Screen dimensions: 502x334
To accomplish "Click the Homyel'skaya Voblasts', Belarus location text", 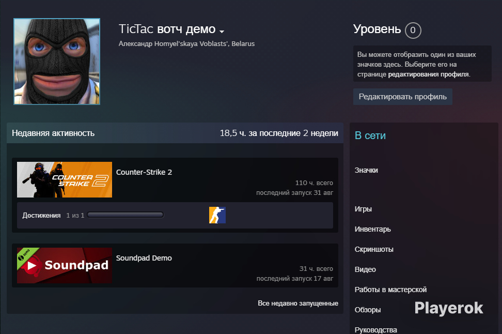I will point(205,44).
